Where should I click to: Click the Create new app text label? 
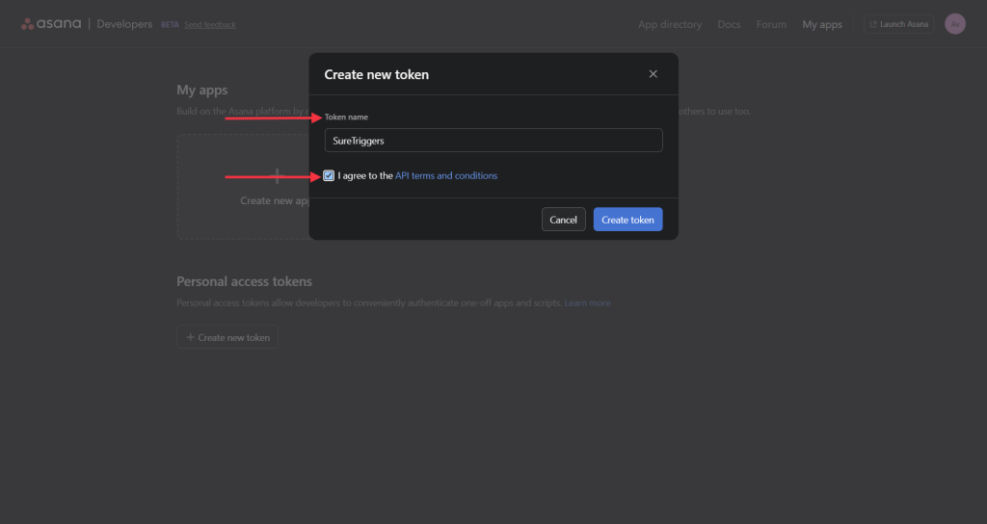(275, 201)
